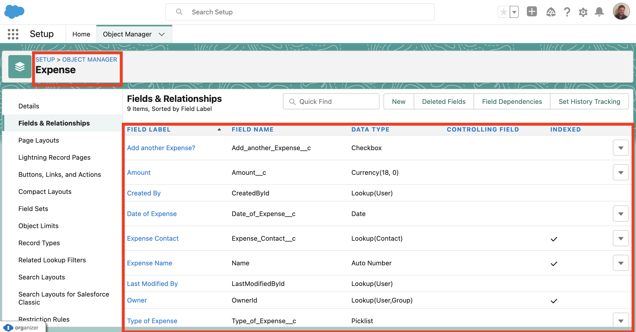Image resolution: width=636 pixels, height=332 pixels.
Task: Open Record Types in the sidebar
Action: click(39, 243)
